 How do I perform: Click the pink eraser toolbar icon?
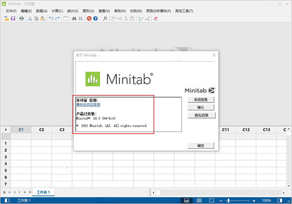pyautogui.click(x=156, y=18)
